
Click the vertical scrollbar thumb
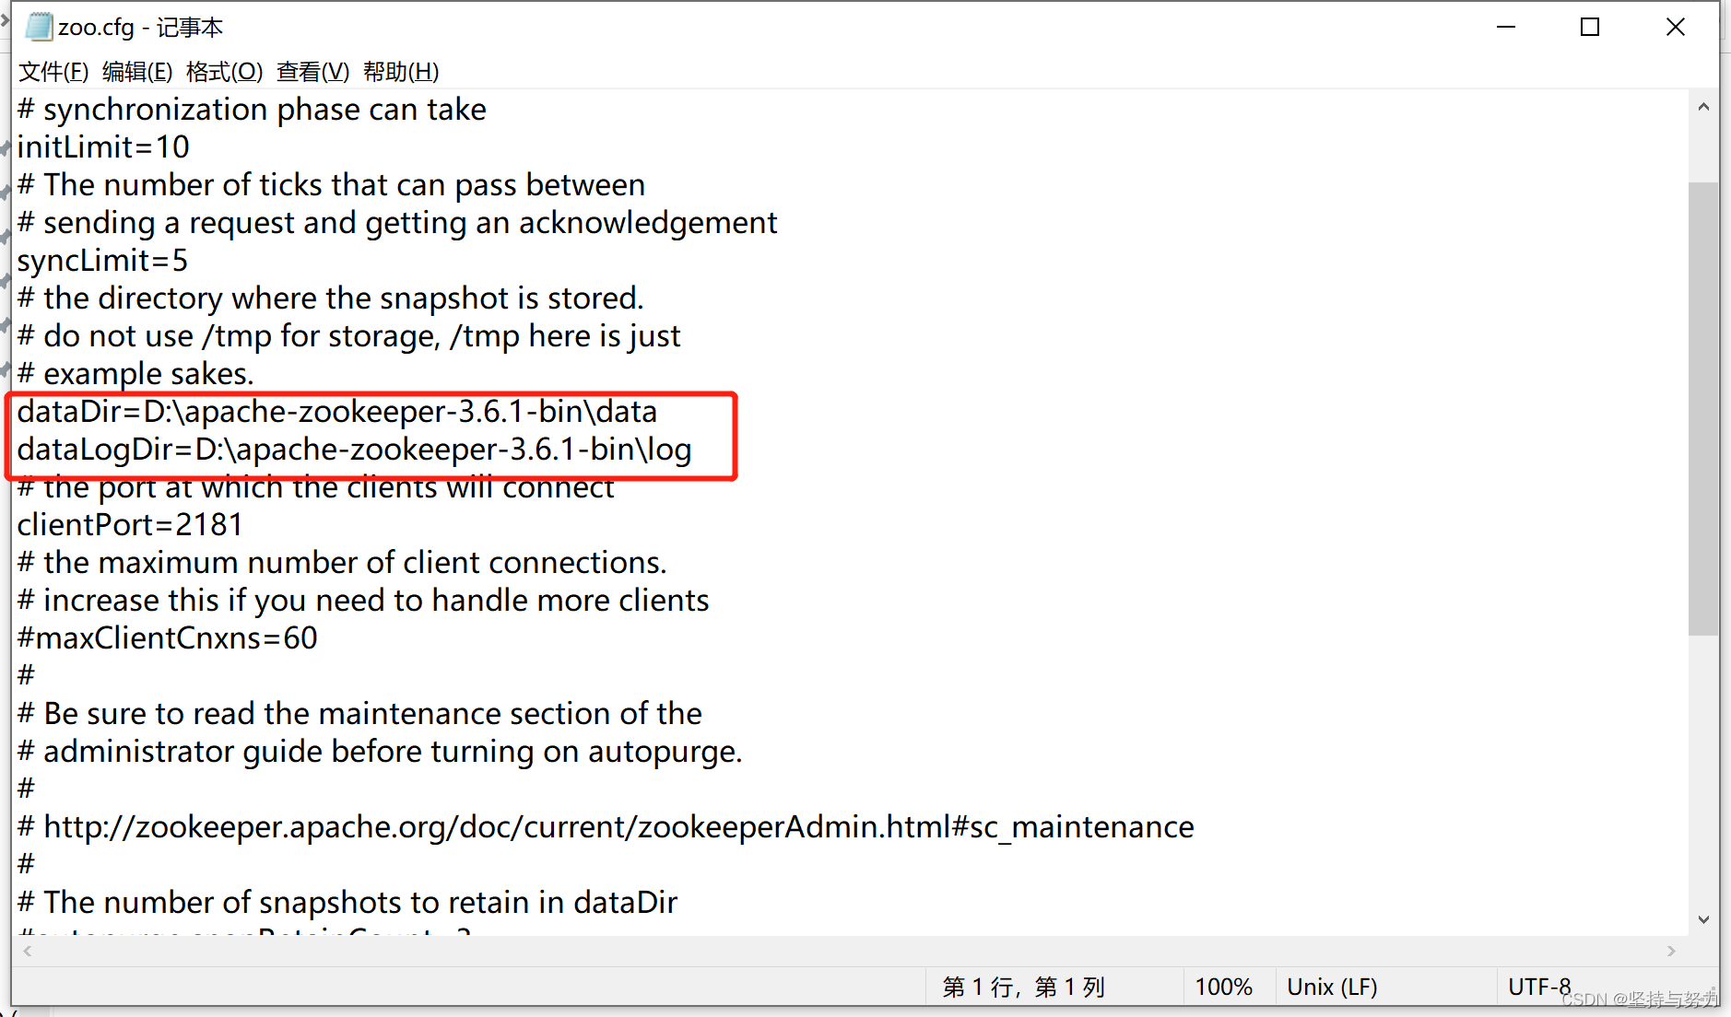1703,408
